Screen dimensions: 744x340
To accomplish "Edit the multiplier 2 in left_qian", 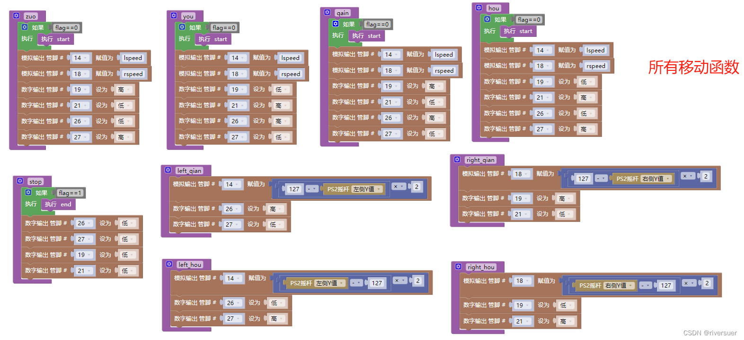I will (417, 187).
